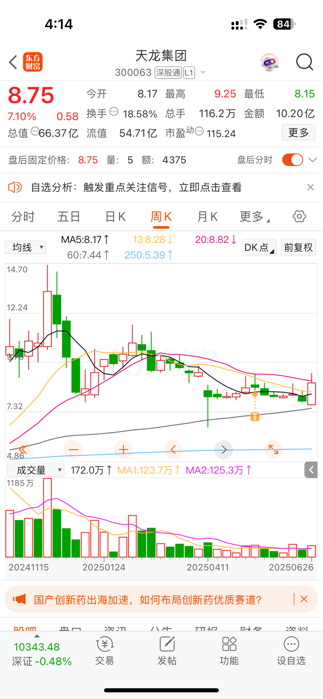Tap the 20:8.82 moving average label

click(x=216, y=240)
